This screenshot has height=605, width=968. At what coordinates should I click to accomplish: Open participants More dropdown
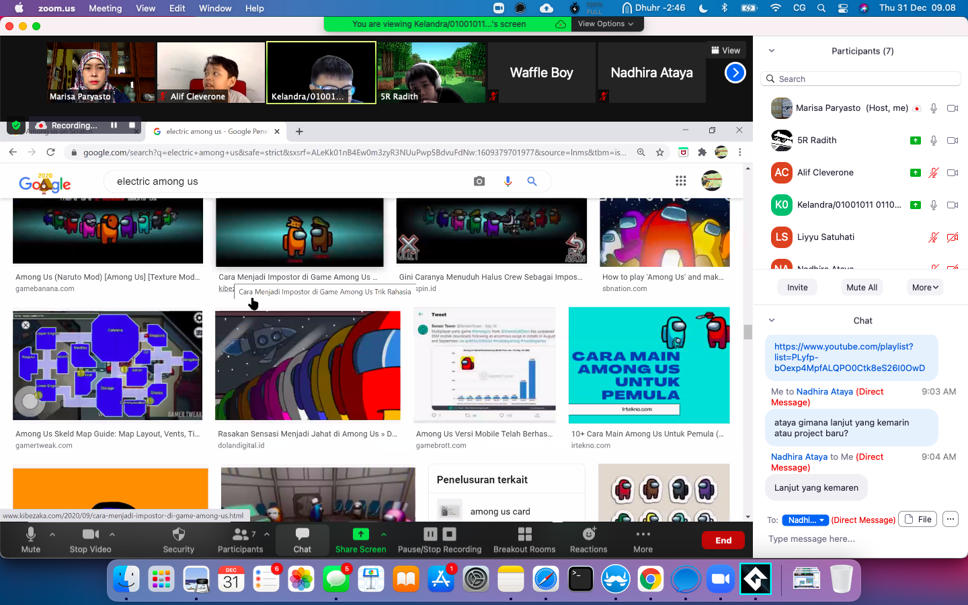(x=925, y=287)
